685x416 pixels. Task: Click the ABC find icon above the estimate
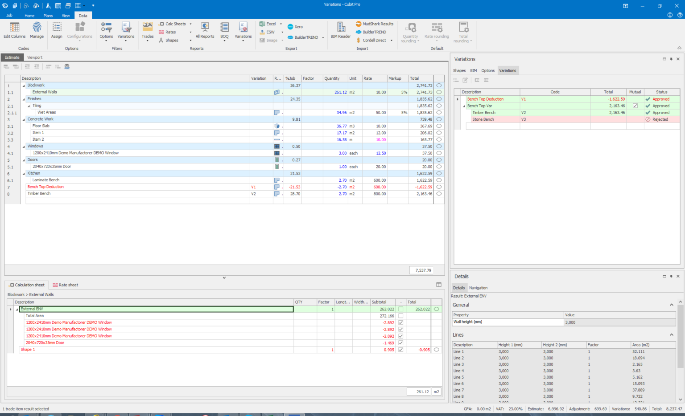point(67,66)
